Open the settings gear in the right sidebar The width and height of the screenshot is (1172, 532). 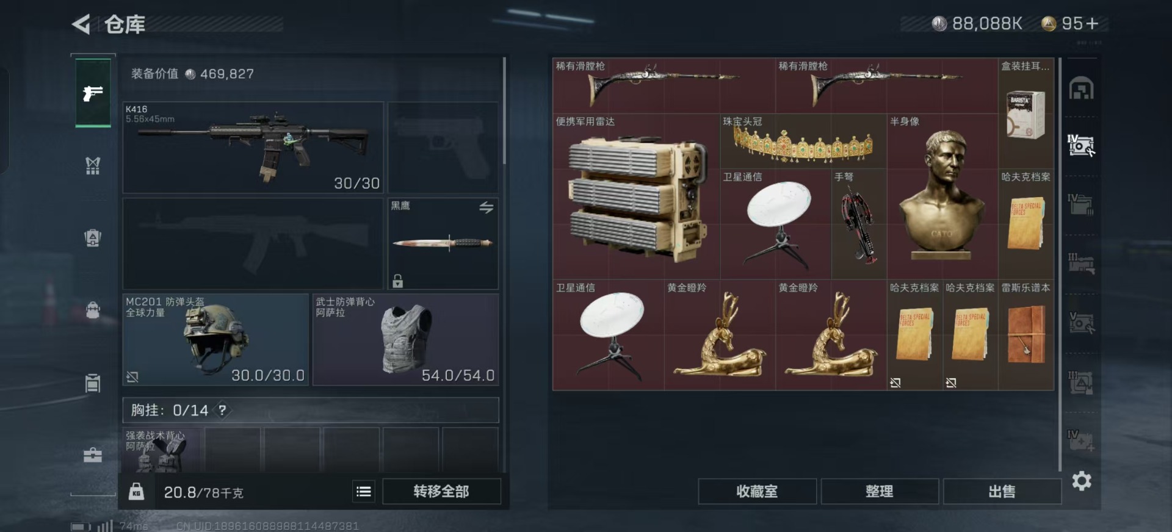[x=1082, y=481]
